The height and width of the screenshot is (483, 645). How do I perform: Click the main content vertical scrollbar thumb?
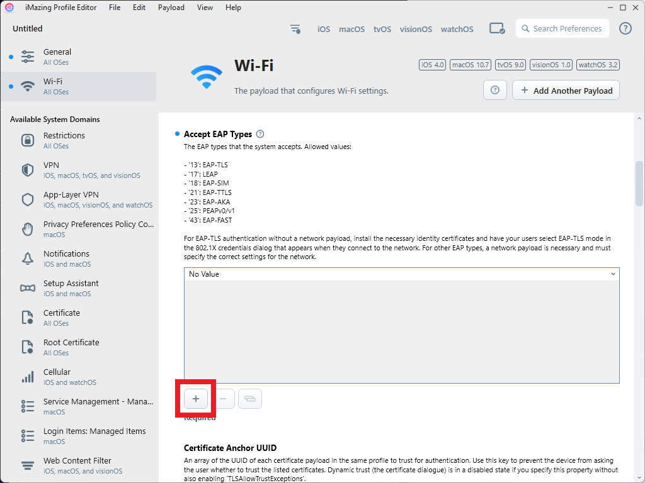[639, 183]
